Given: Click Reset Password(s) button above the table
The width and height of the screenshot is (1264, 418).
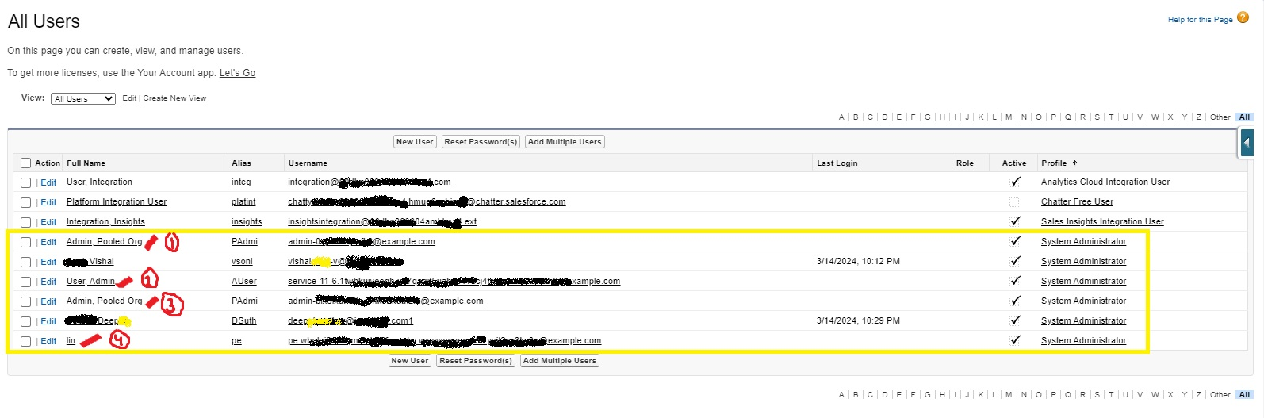Looking at the screenshot, I should point(481,142).
